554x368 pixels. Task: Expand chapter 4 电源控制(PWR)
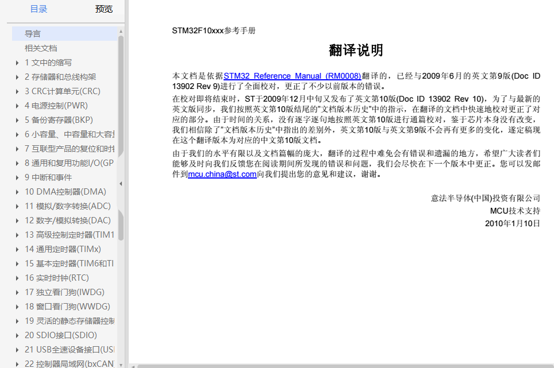click(x=17, y=106)
